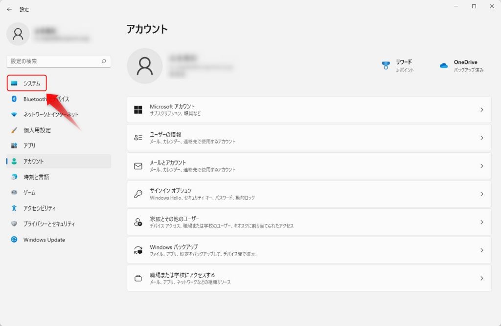Expand ユーザーの情報 row chevron

481,138
